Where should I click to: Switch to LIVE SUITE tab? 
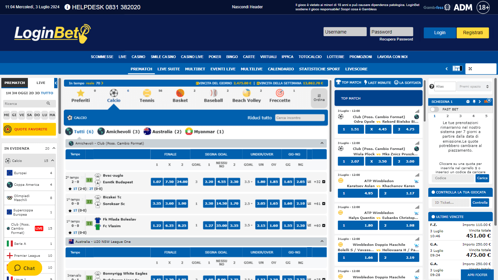point(169,69)
